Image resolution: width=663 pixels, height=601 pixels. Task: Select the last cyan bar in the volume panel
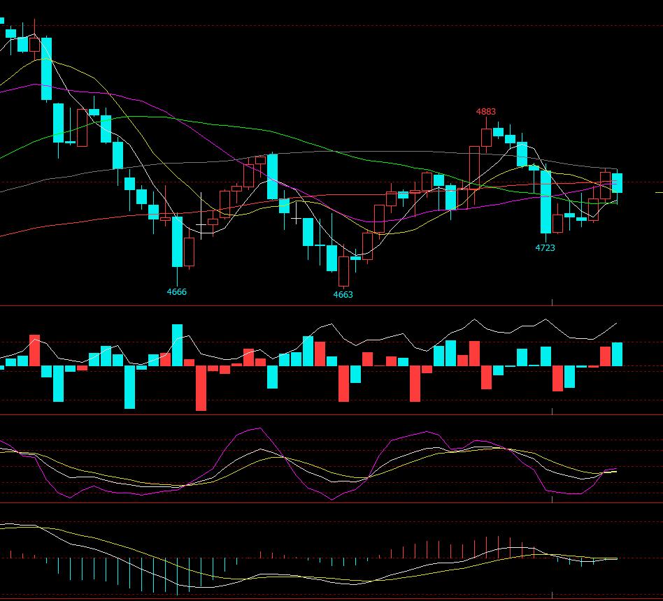click(618, 354)
